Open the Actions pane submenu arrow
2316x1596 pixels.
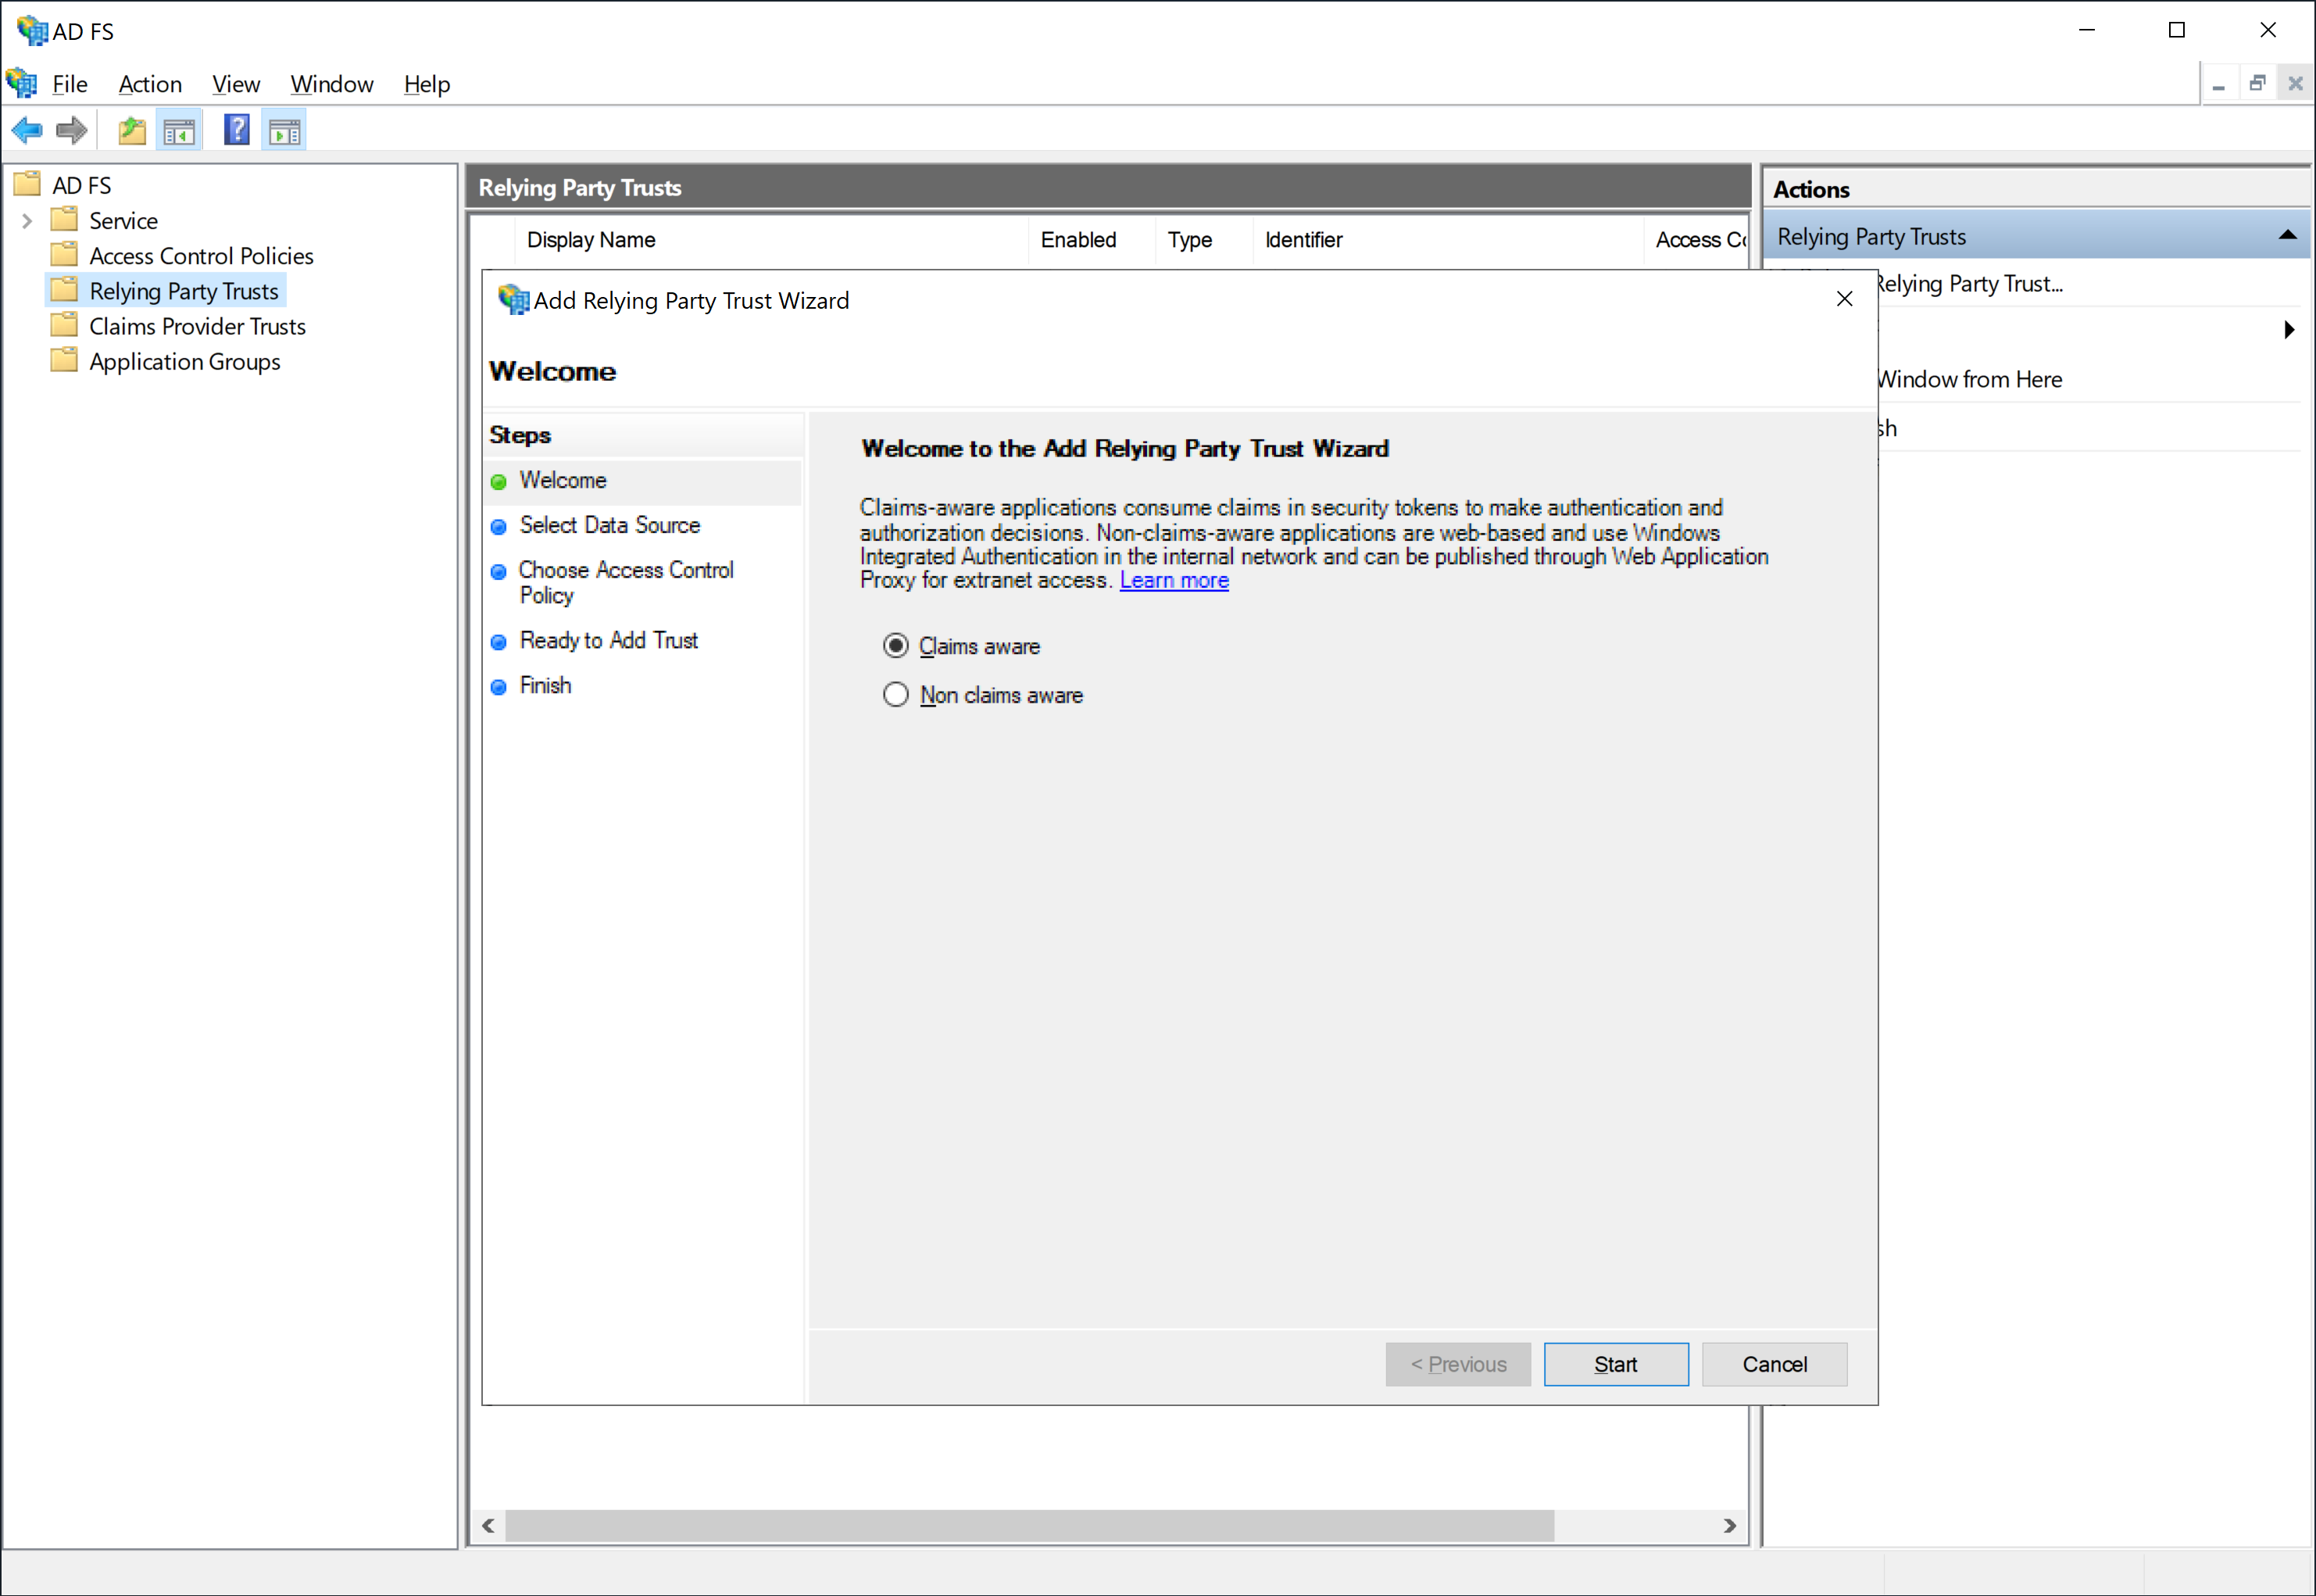(2289, 330)
